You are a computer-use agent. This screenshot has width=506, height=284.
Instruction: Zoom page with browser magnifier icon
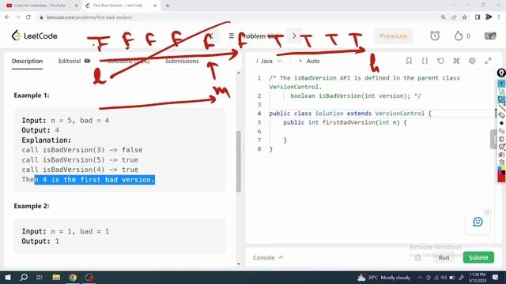443,17
